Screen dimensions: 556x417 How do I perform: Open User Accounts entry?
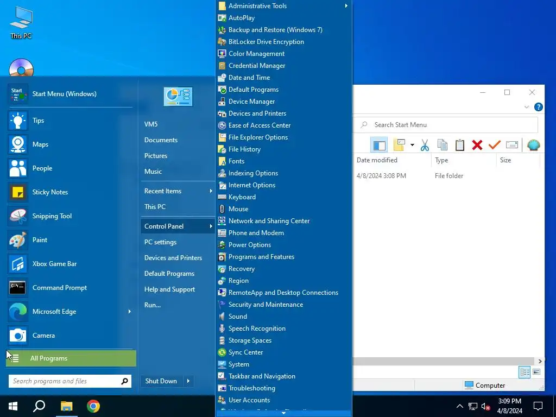point(283,400)
